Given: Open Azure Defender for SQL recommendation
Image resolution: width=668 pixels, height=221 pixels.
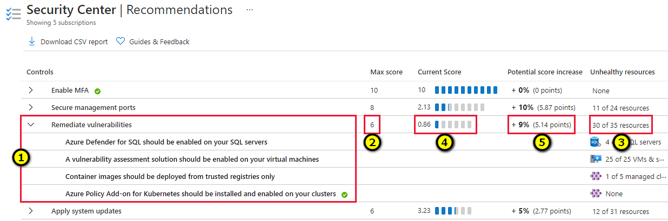Looking at the screenshot, I should point(166,142).
